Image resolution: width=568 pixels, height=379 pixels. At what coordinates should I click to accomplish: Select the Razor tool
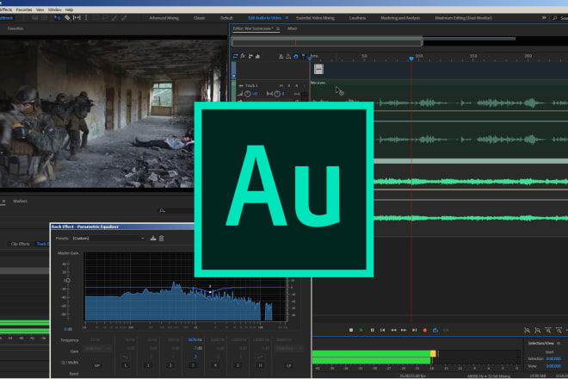[67, 18]
